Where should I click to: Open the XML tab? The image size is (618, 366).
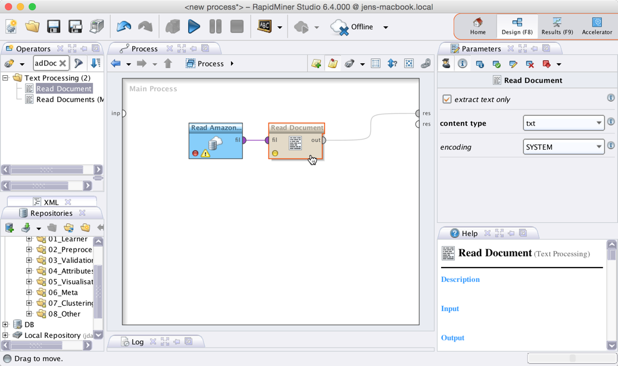tap(51, 202)
